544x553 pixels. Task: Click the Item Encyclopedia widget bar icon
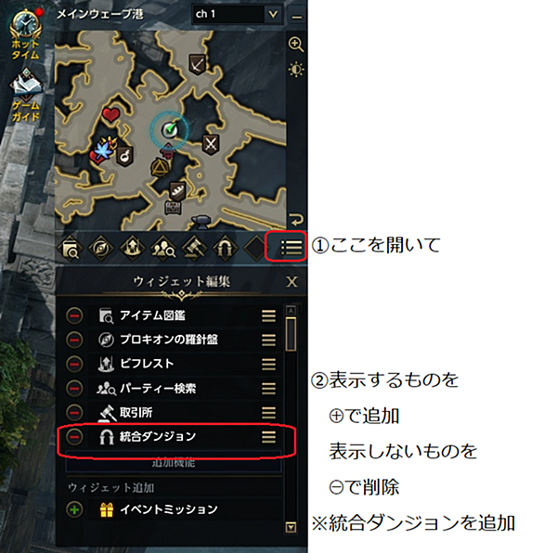pos(71,248)
